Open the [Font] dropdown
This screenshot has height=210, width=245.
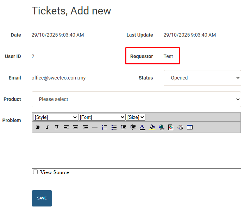[x=102, y=117]
